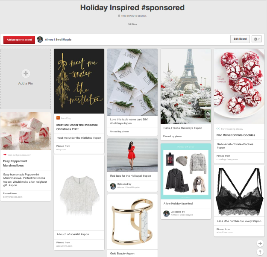The image size is (267, 257).
Task: Click Add people to board button
Action: [19, 40]
